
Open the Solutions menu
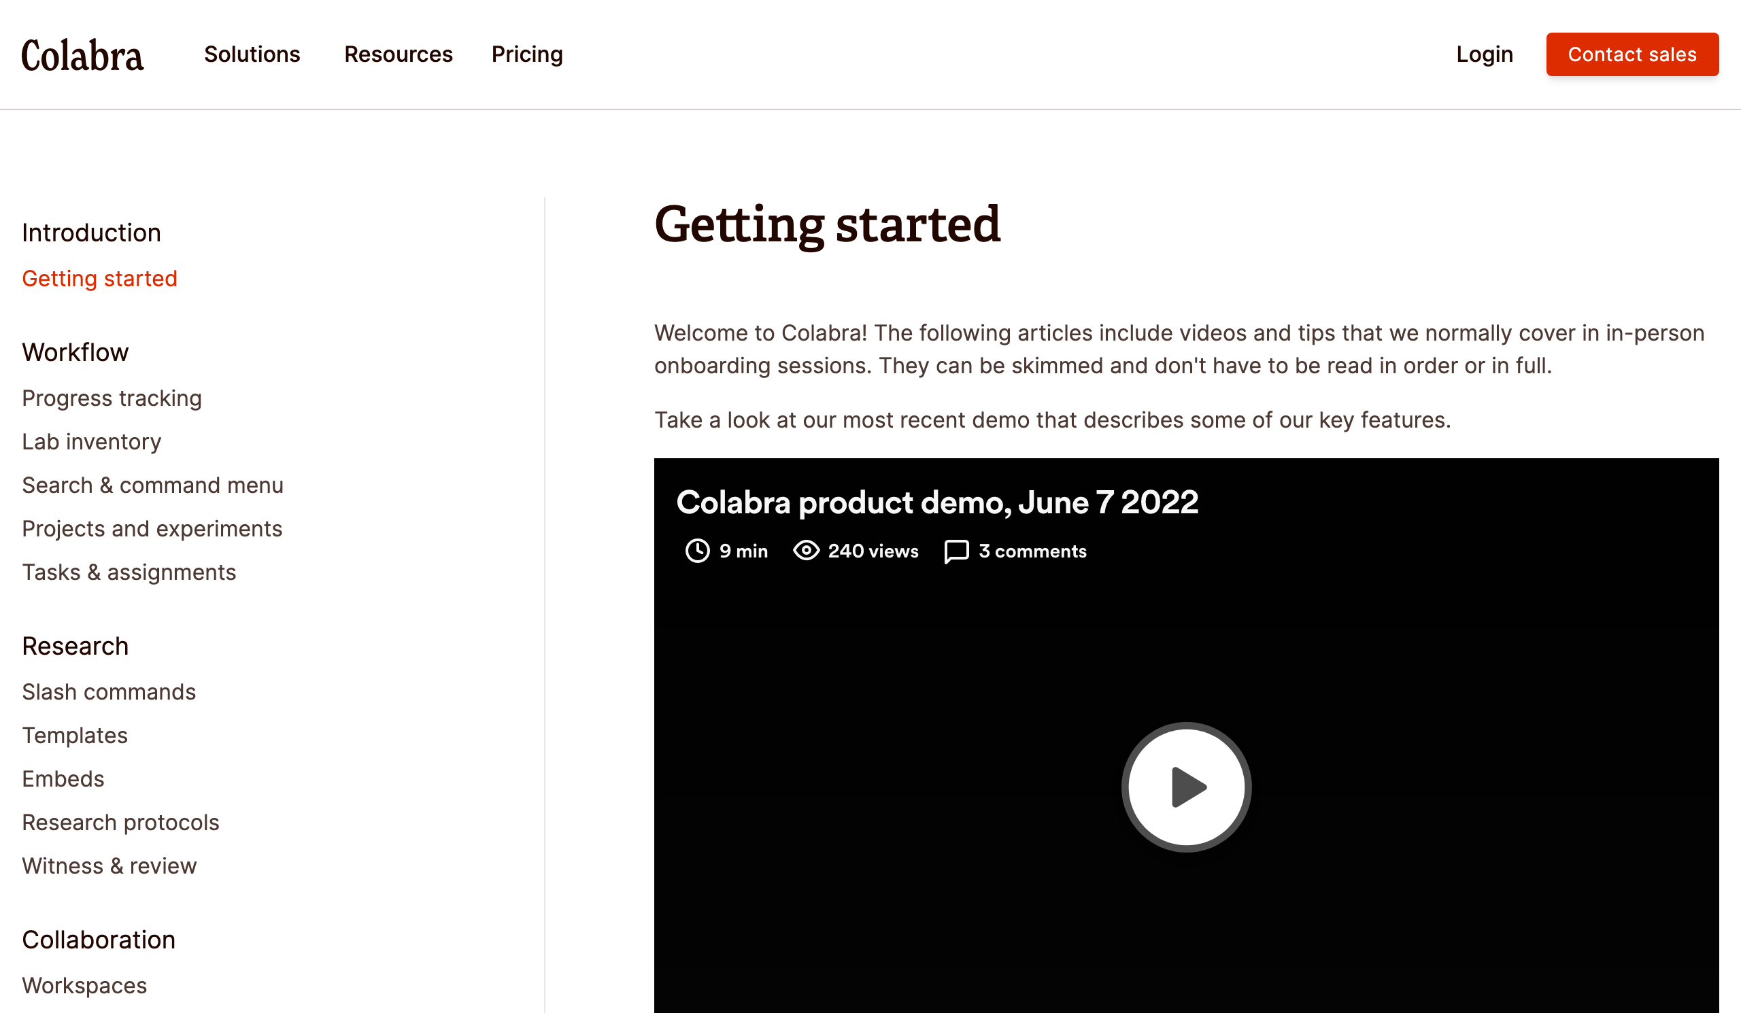coord(252,54)
